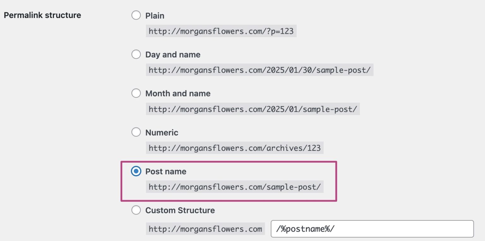Click the Custom Structure label
The width and height of the screenshot is (485, 241).
point(180,210)
